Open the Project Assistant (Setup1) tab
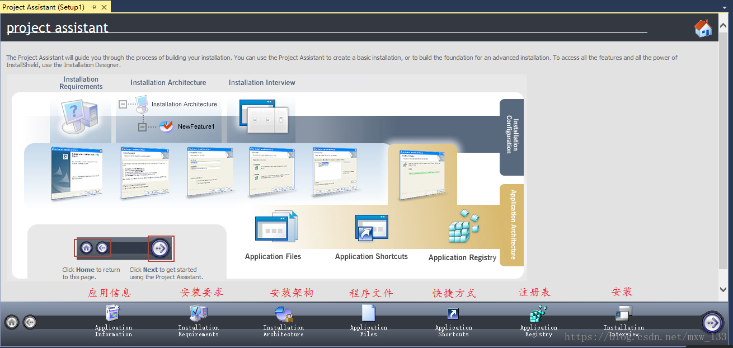 (x=44, y=7)
